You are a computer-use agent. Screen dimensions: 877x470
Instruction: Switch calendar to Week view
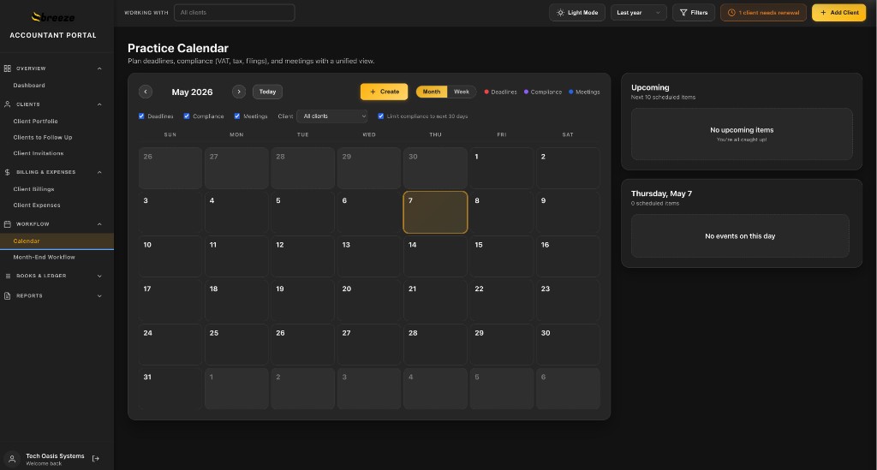462,92
